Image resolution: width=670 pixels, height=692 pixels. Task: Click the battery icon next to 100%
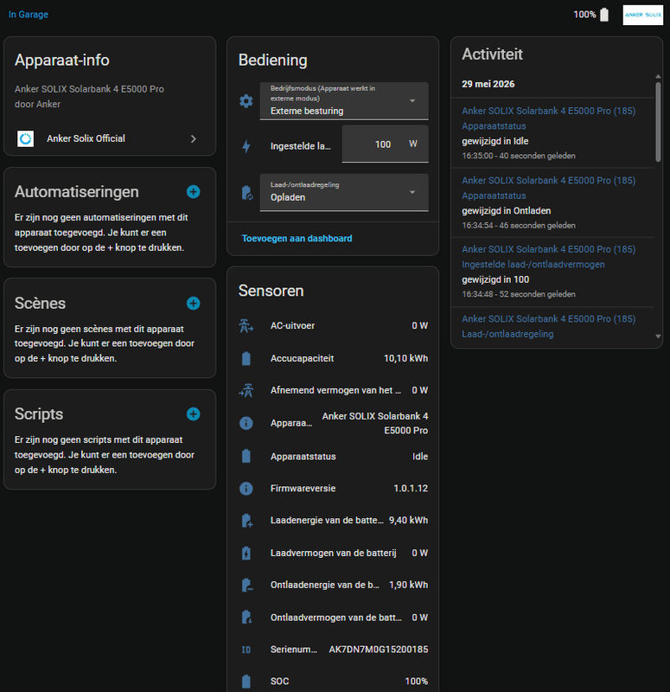(604, 15)
